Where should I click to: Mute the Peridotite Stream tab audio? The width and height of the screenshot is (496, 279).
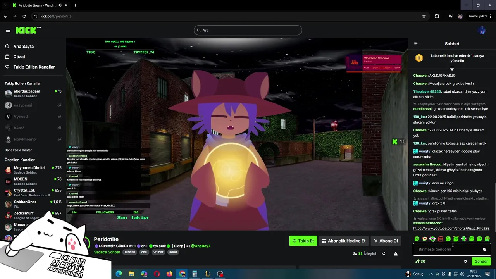tap(60, 5)
